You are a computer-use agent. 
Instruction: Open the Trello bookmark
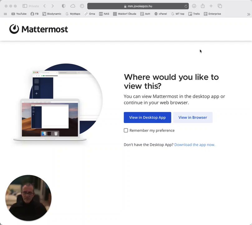194,14
